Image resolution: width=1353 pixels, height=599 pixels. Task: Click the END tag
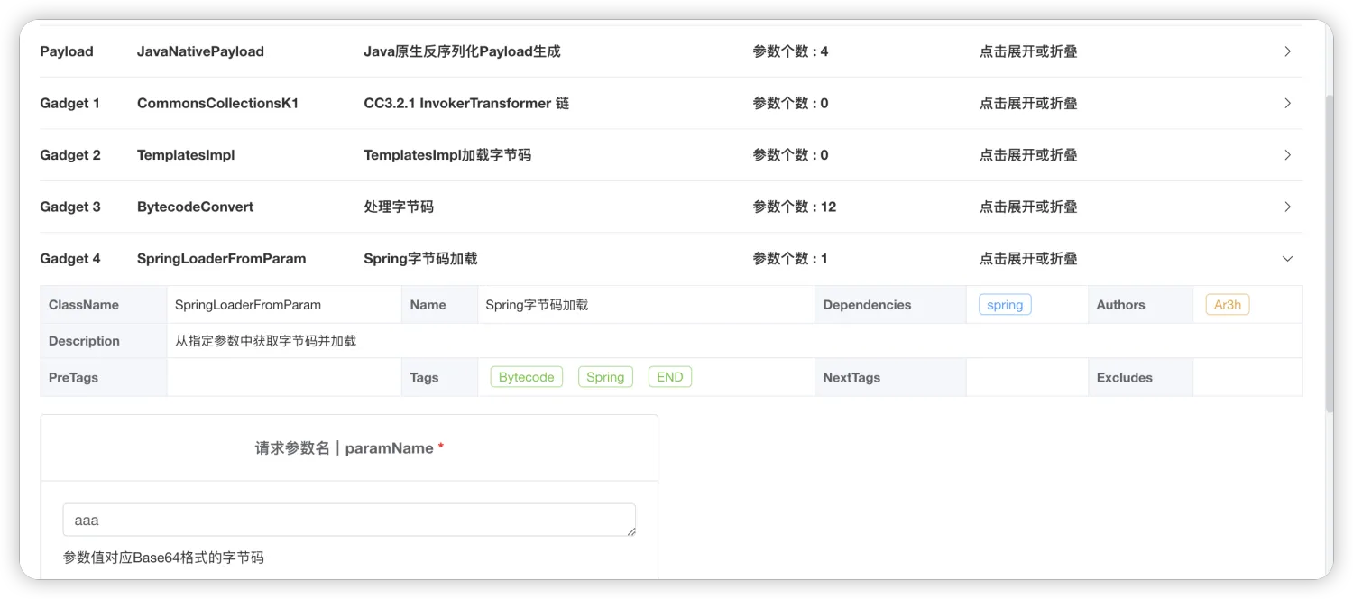[670, 377]
